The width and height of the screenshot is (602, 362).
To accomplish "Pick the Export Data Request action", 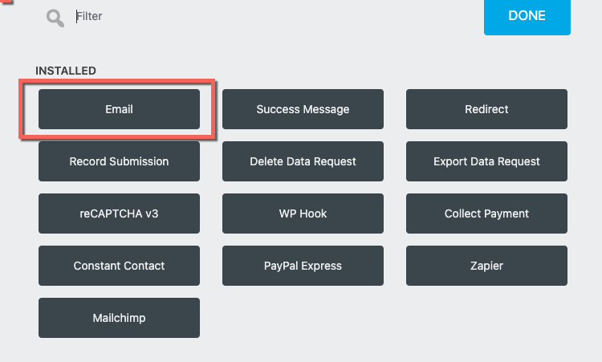I will (486, 161).
